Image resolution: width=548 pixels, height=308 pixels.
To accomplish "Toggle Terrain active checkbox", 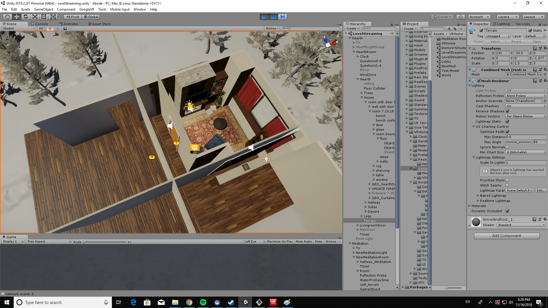I will [481, 31].
